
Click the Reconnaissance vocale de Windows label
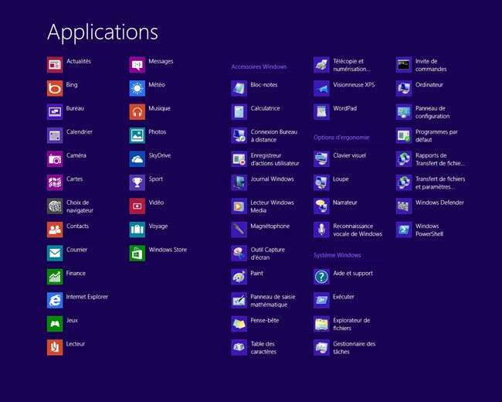tap(358, 230)
